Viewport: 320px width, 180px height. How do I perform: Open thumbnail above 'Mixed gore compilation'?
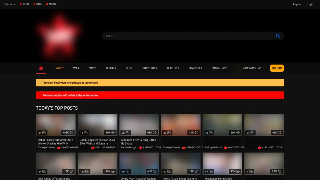[222, 164]
